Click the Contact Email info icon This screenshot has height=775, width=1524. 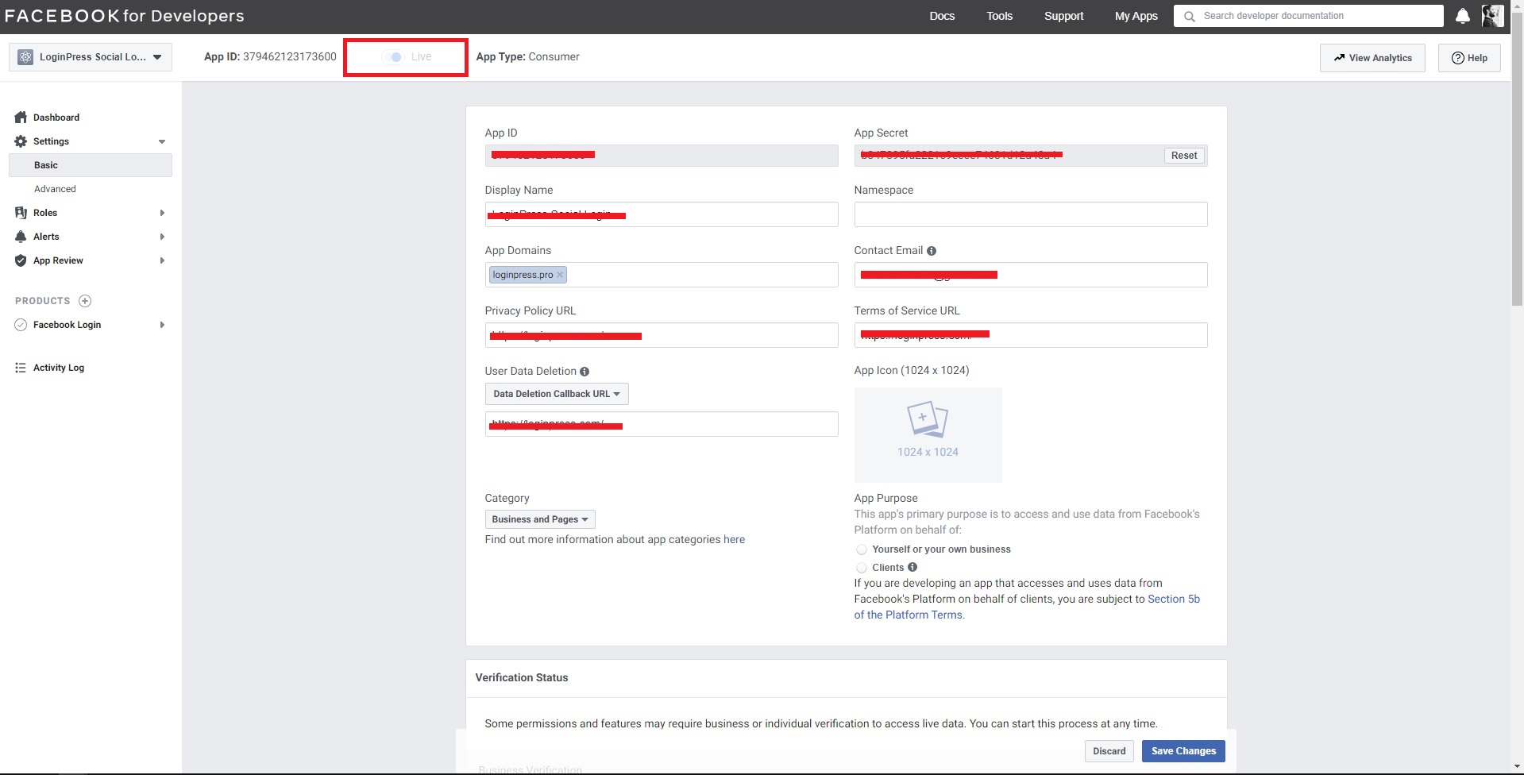point(932,251)
